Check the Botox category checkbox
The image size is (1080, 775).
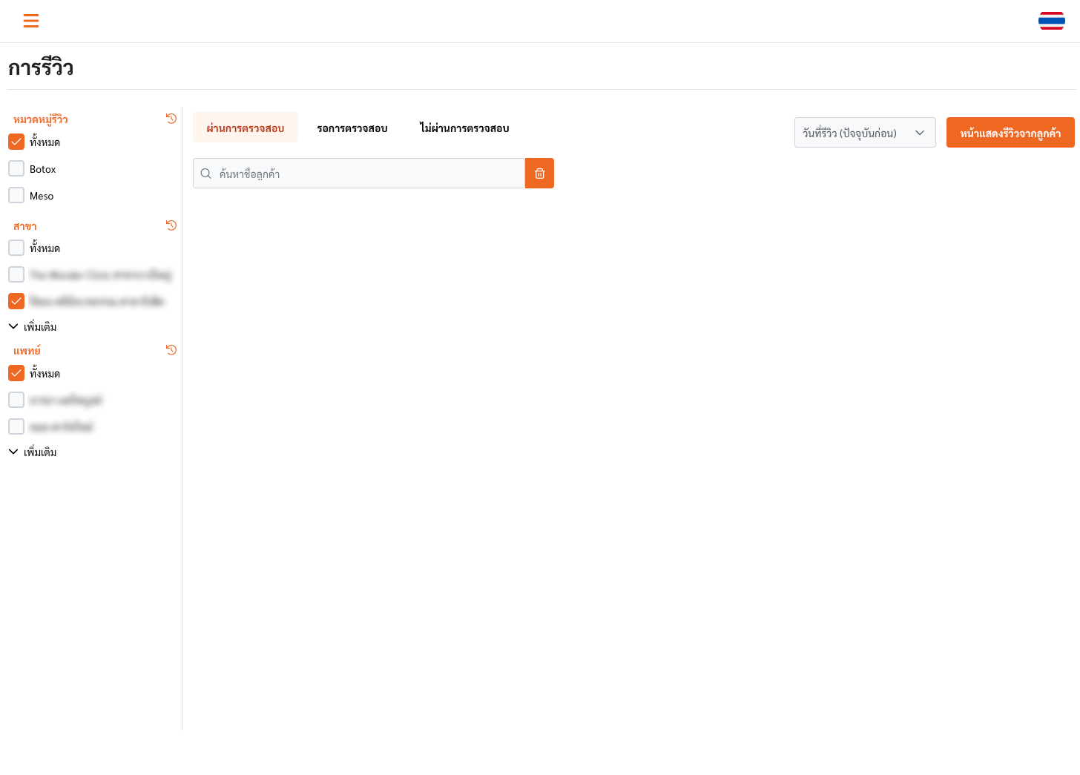pyautogui.click(x=16, y=169)
